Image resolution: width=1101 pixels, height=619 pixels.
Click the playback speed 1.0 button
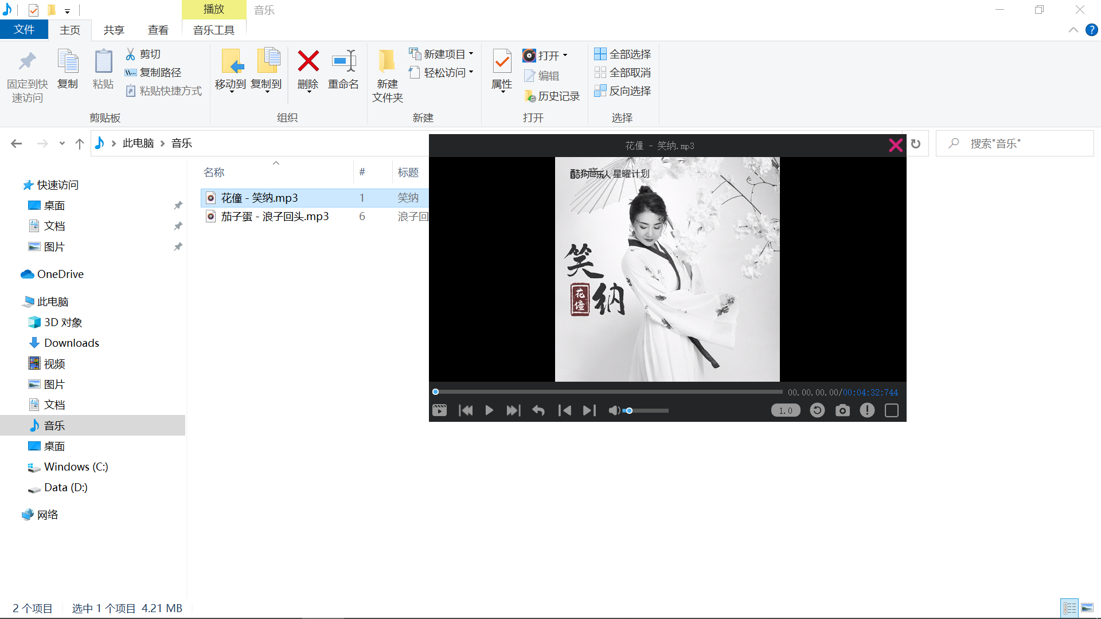point(786,410)
